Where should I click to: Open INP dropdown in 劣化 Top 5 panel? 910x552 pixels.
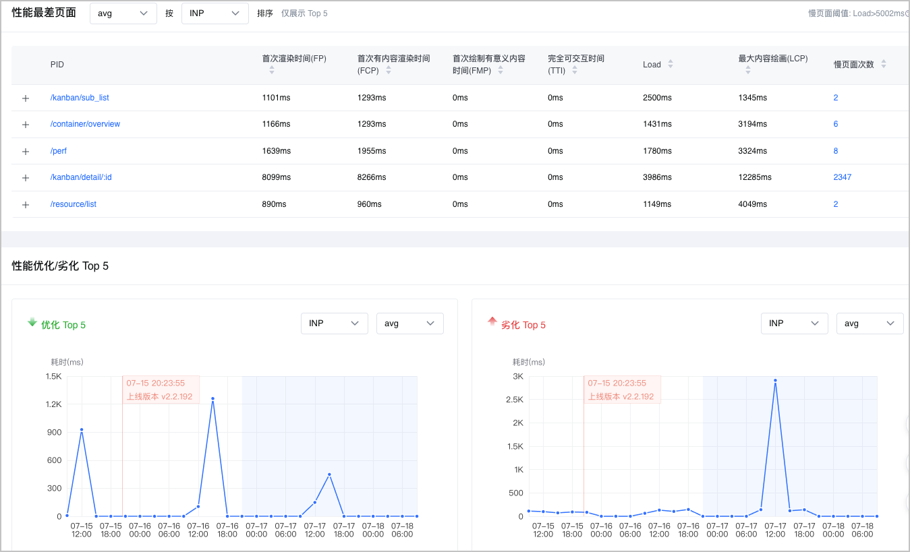pyautogui.click(x=795, y=324)
